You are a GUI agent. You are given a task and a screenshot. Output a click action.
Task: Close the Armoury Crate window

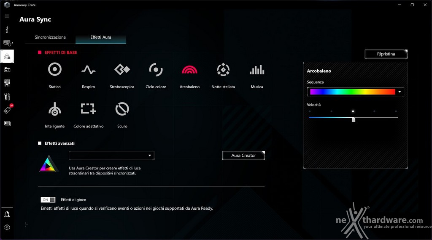click(x=425, y=5)
